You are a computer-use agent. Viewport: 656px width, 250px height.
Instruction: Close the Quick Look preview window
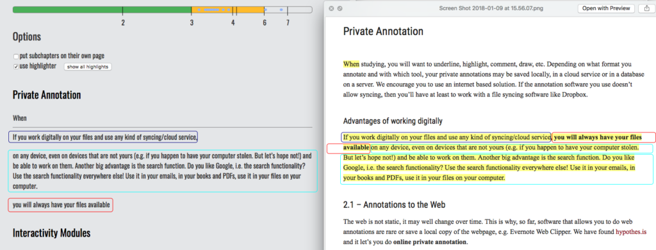(331, 8)
